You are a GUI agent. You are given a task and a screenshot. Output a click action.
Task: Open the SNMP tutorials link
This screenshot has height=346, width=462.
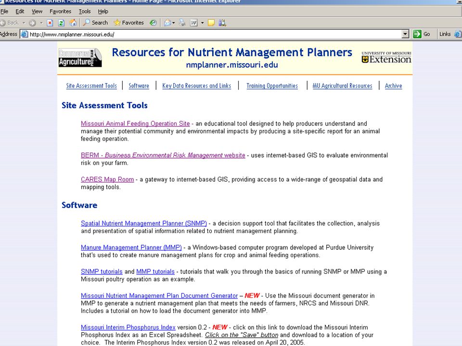[102, 272]
